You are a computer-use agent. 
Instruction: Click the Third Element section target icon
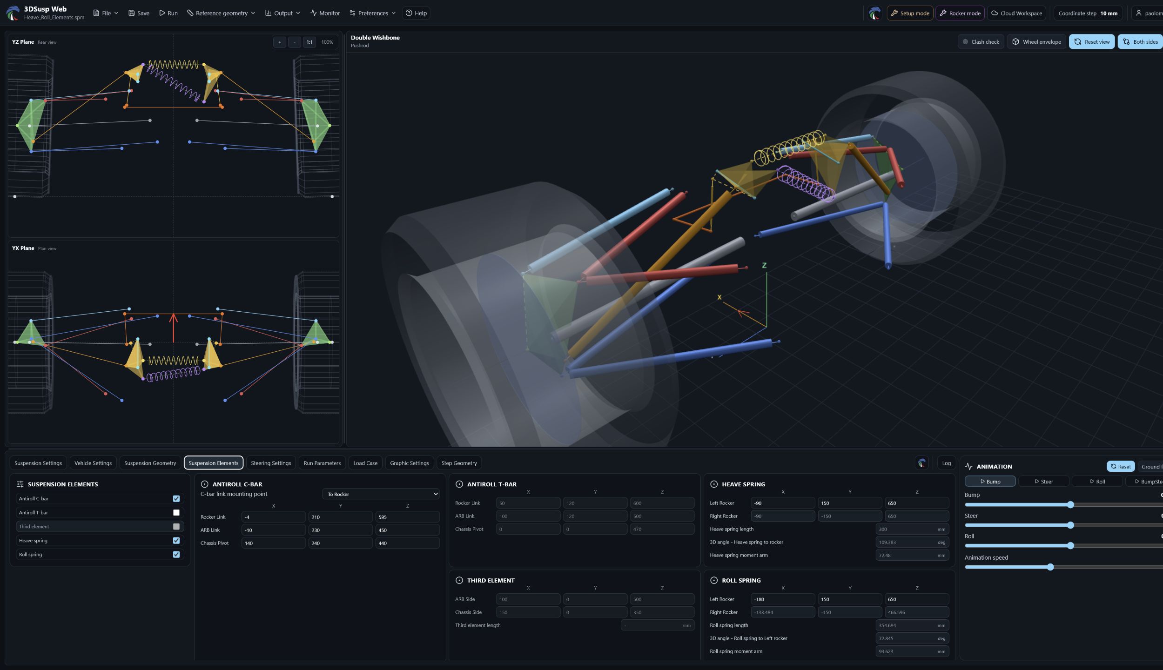pos(459,581)
